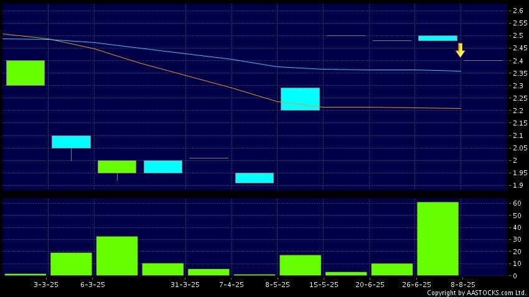Click the green candle between 2 and 1.95

(x=117, y=167)
